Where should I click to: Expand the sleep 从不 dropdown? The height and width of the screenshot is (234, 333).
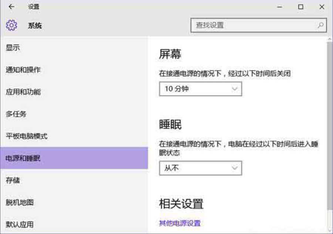pos(200,168)
